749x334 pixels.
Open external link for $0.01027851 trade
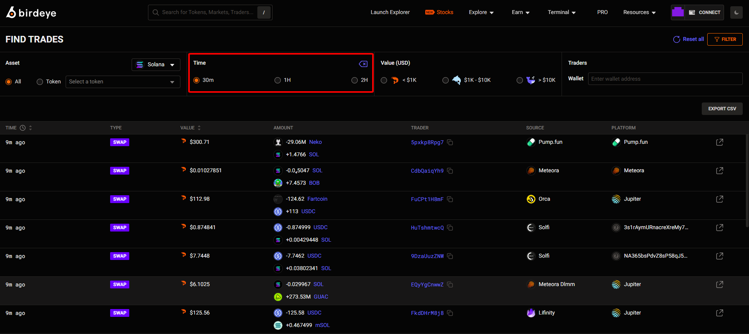coord(719,171)
